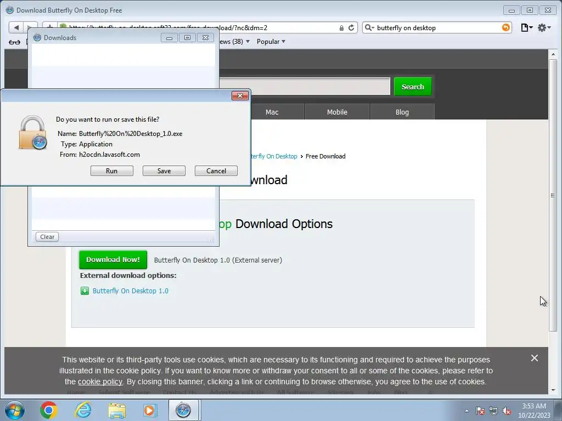Screen dimensions: 562x421
Task: Click the Clear button in Downloads window
Action: point(47,237)
